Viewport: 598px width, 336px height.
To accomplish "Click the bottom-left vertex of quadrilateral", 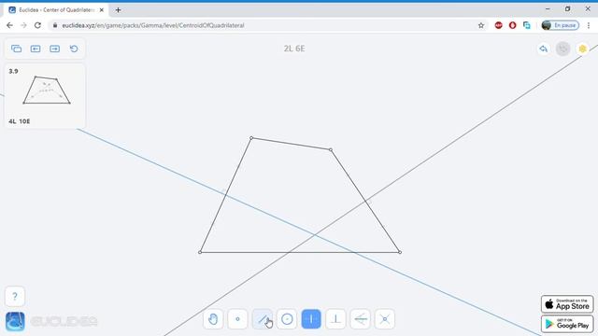I will pos(200,252).
